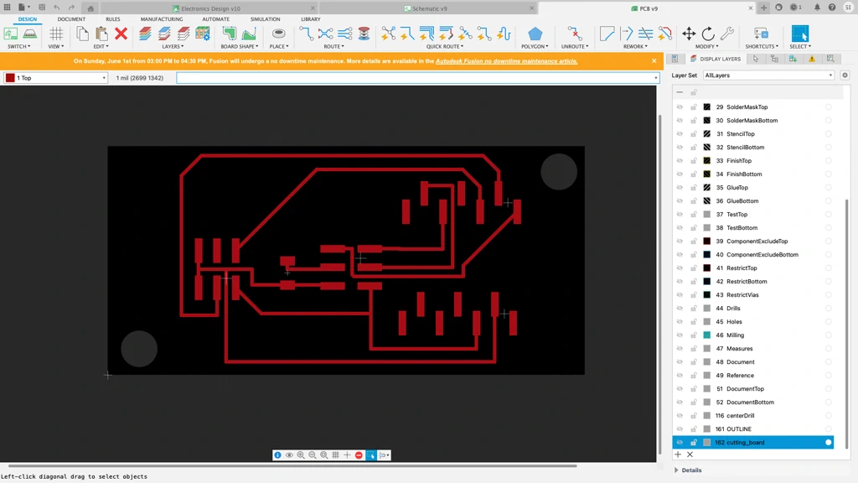Click the red delete X icon
The width and height of the screenshot is (858, 483).
click(121, 34)
